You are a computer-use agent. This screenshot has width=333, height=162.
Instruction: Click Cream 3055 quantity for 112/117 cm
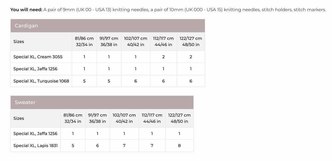(163, 57)
